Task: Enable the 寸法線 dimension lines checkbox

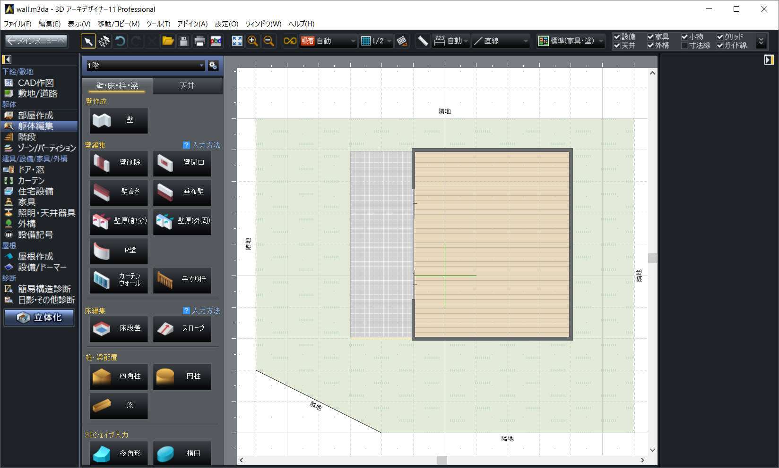Action: tap(684, 46)
